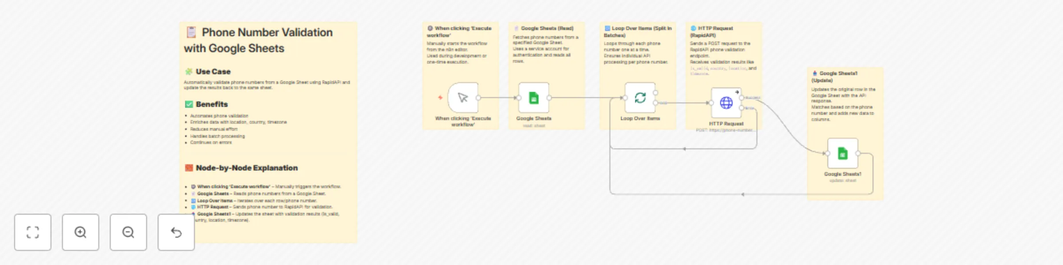Click the red trigger bolt beside the manual trigger

[440, 98]
